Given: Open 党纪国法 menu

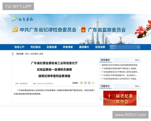Looking at the screenshot, I should click(35, 47).
